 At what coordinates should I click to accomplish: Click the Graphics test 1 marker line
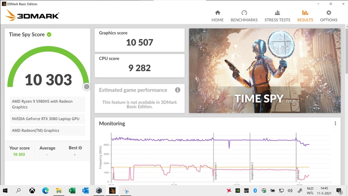click(214, 157)
